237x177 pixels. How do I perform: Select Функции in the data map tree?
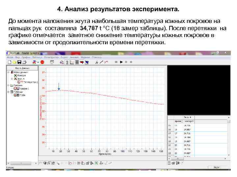click(21, 75)
